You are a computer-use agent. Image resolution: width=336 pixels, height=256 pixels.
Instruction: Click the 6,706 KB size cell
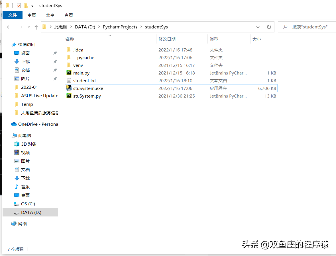pyautogui.click(x=267, y=88)
